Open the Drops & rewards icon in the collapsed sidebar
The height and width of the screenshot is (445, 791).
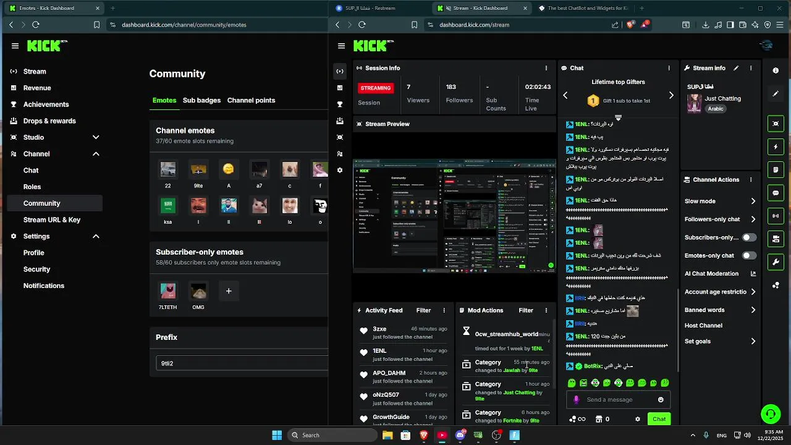click(340, 121)
